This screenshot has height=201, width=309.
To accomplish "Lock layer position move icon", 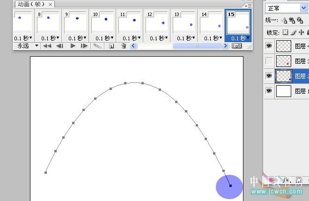I will point(302,32).
